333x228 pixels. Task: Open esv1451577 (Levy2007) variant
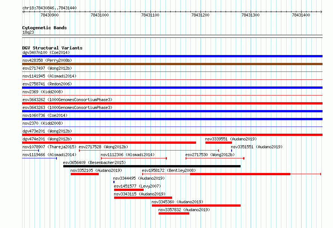(137, 186)
